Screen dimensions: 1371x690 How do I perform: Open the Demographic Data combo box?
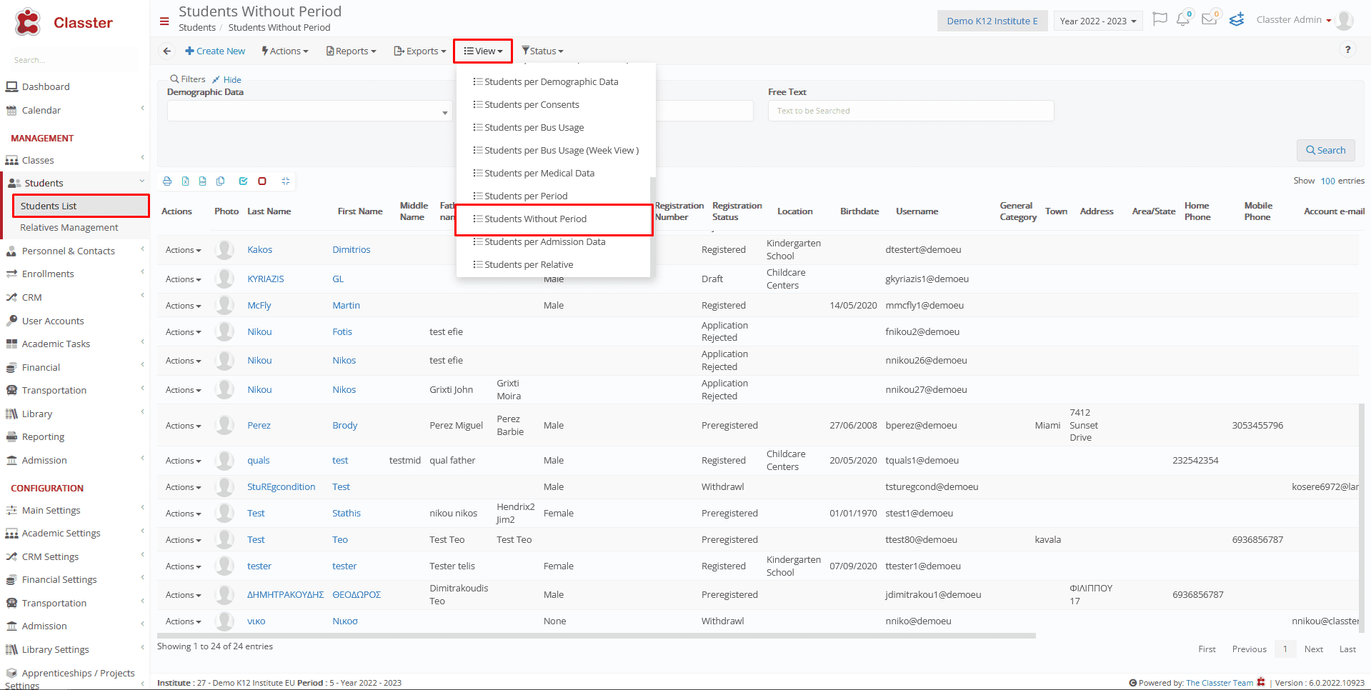pyautogui.click(x=309, y=111)
